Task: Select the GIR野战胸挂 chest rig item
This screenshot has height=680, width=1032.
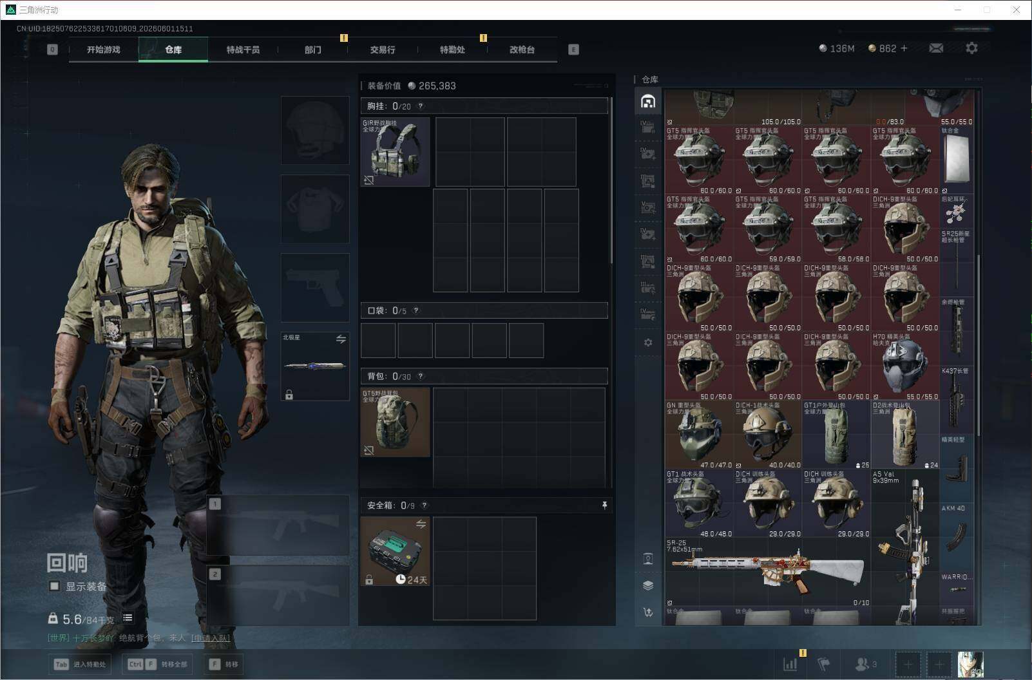Action: pyautogui.click(x=395, y=152)
